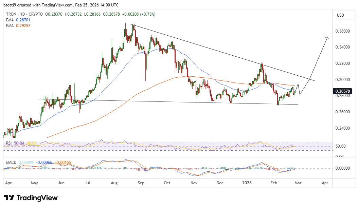Click the MACD 0.00000 scale label
This screenshot has width=359, height=208.
tap(343, 168)
